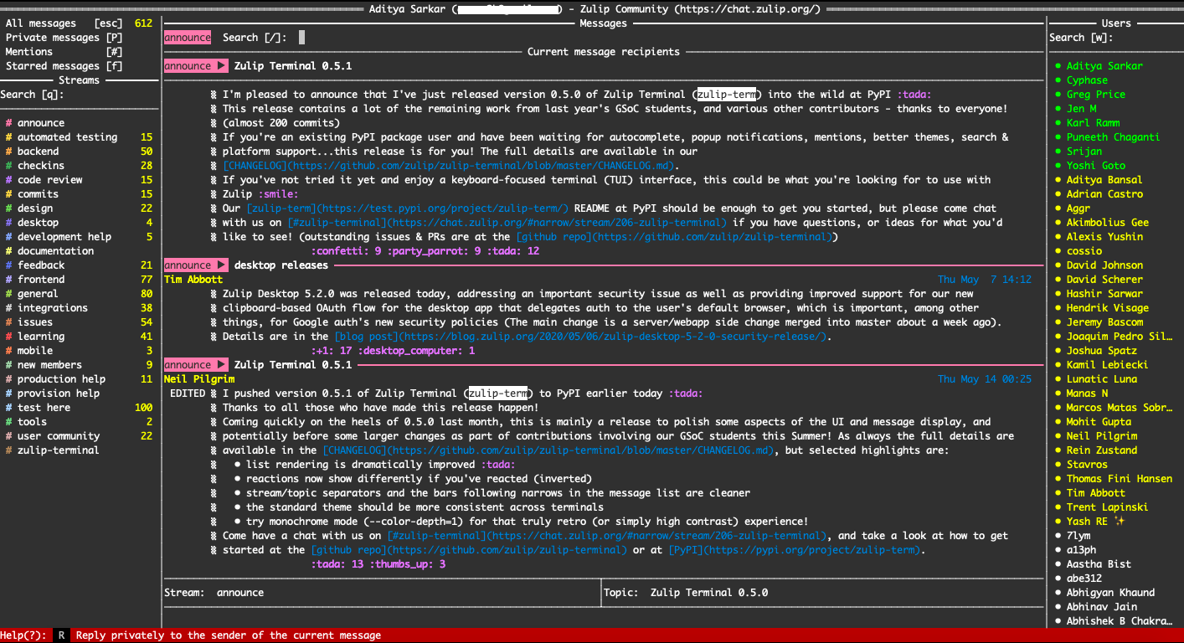The image size is (1184, 643).
Task: Select Neil Pilgrim's message author name
Action: pyautogui.click(x=199, y=379)
